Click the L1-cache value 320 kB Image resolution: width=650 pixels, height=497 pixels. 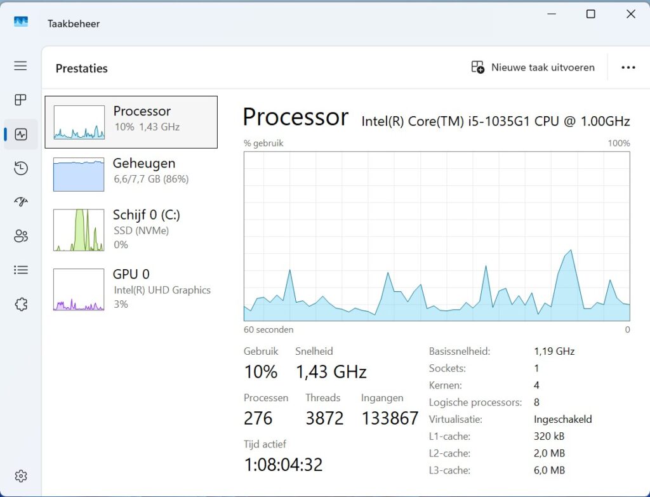click(549, 437)
